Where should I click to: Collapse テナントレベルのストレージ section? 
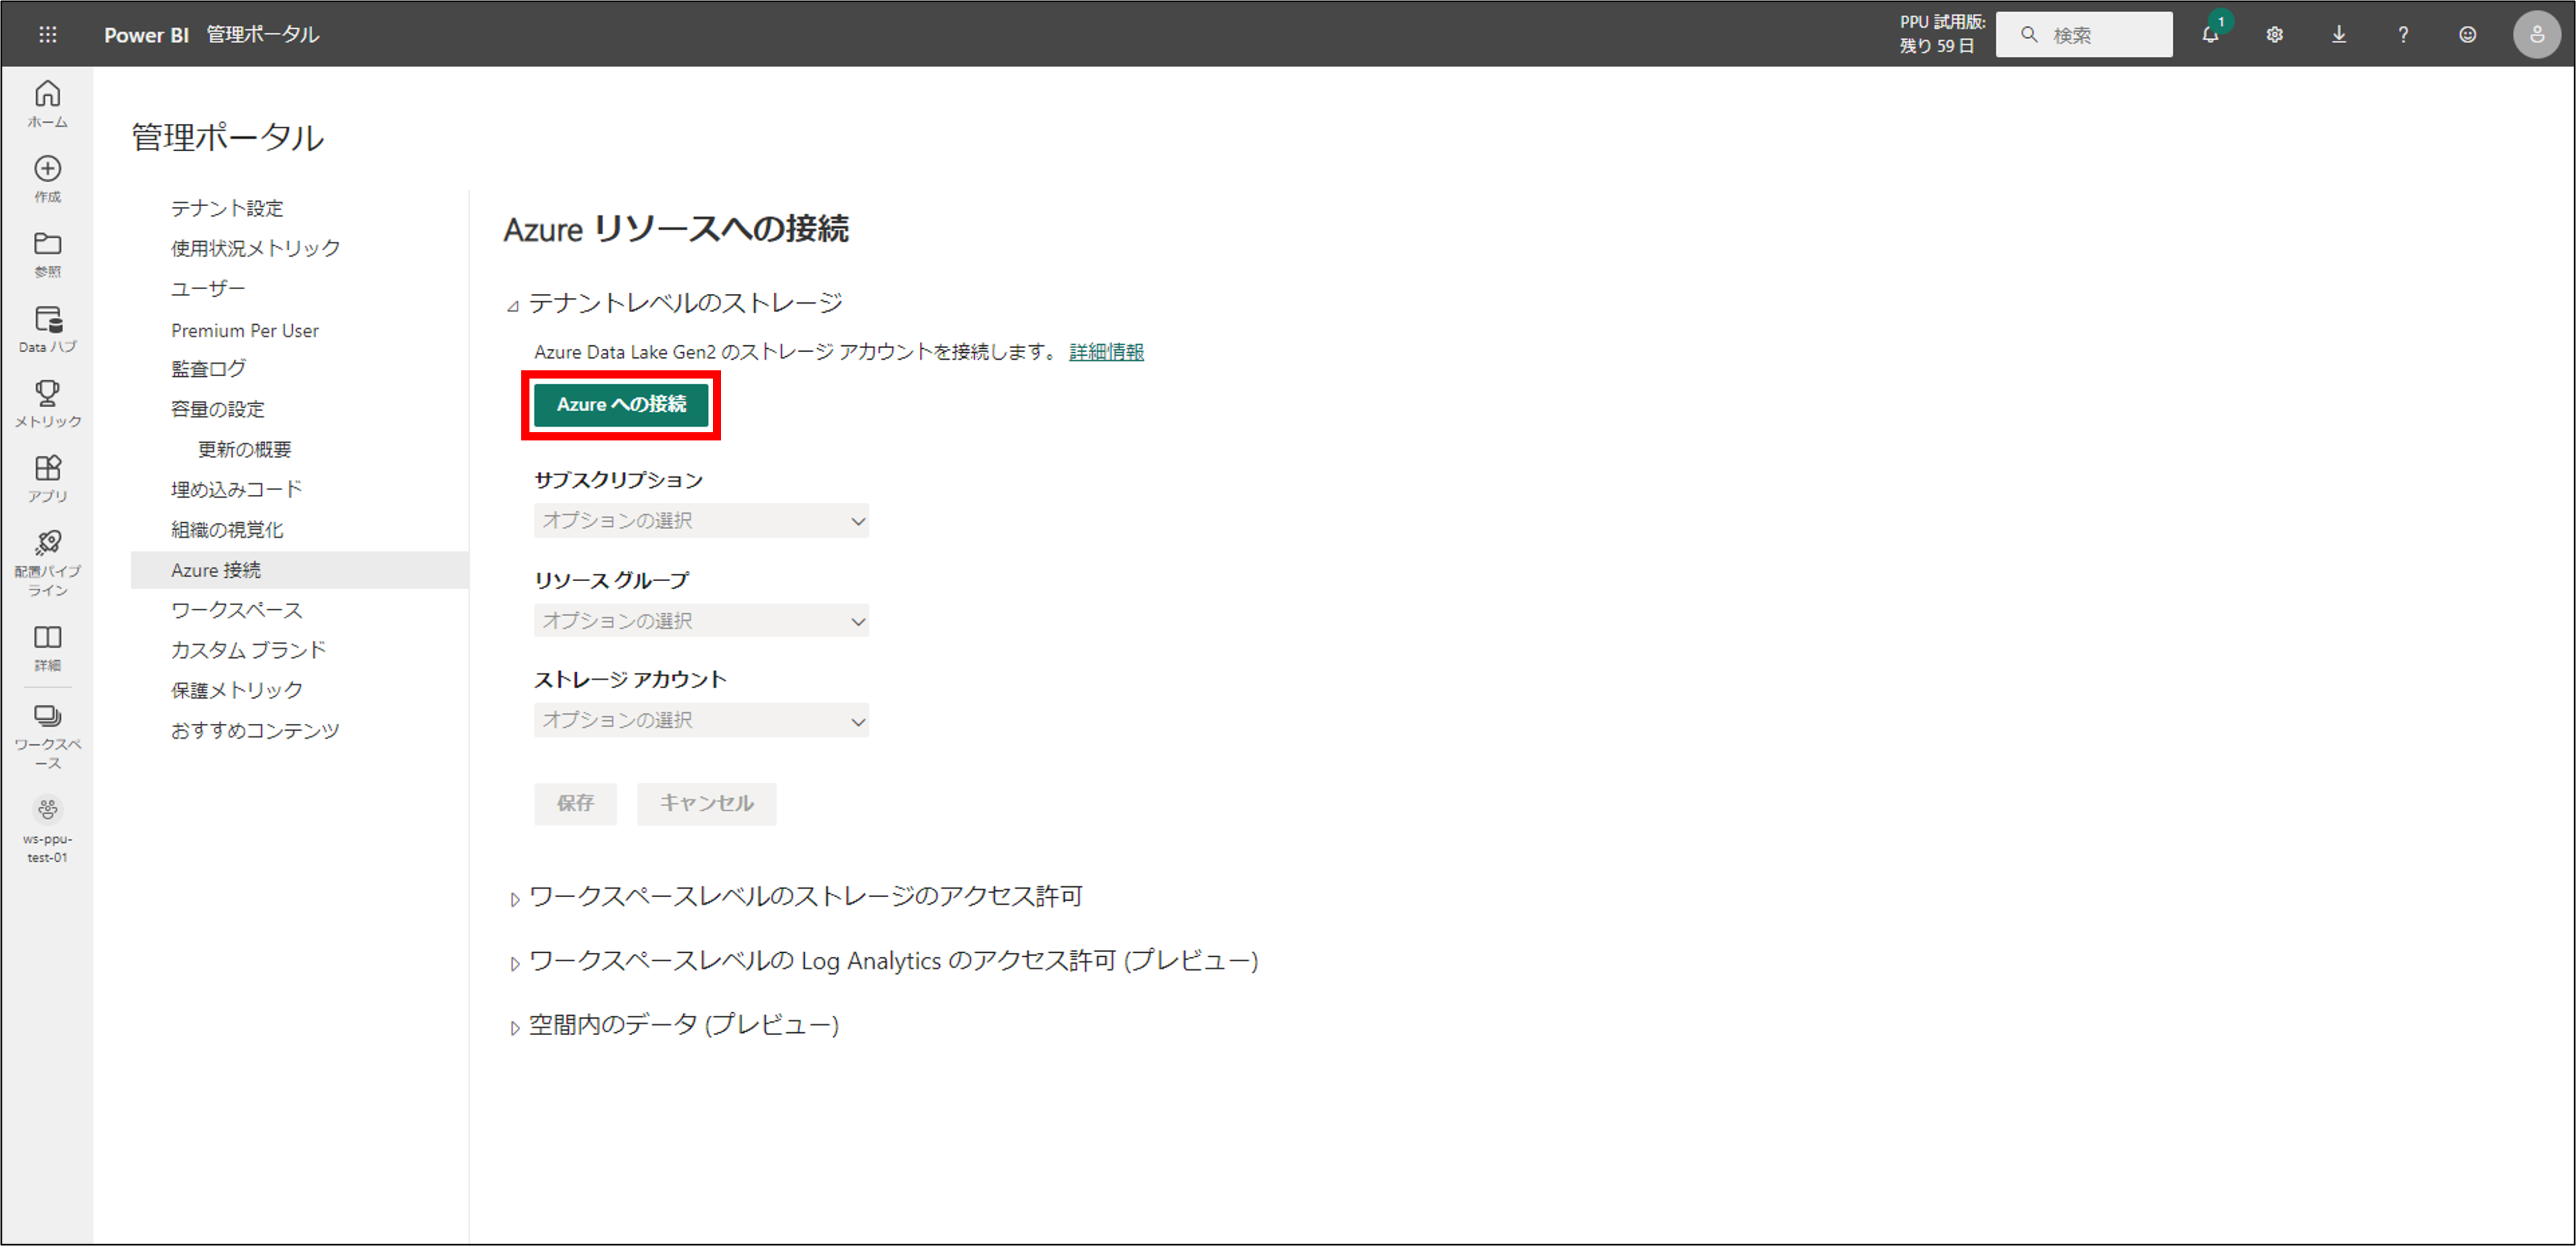click(x=513, y=306)
